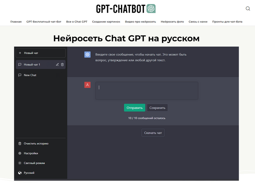Click the plus icon for new chat
This screenshot has width=255, height=187.
20,53
